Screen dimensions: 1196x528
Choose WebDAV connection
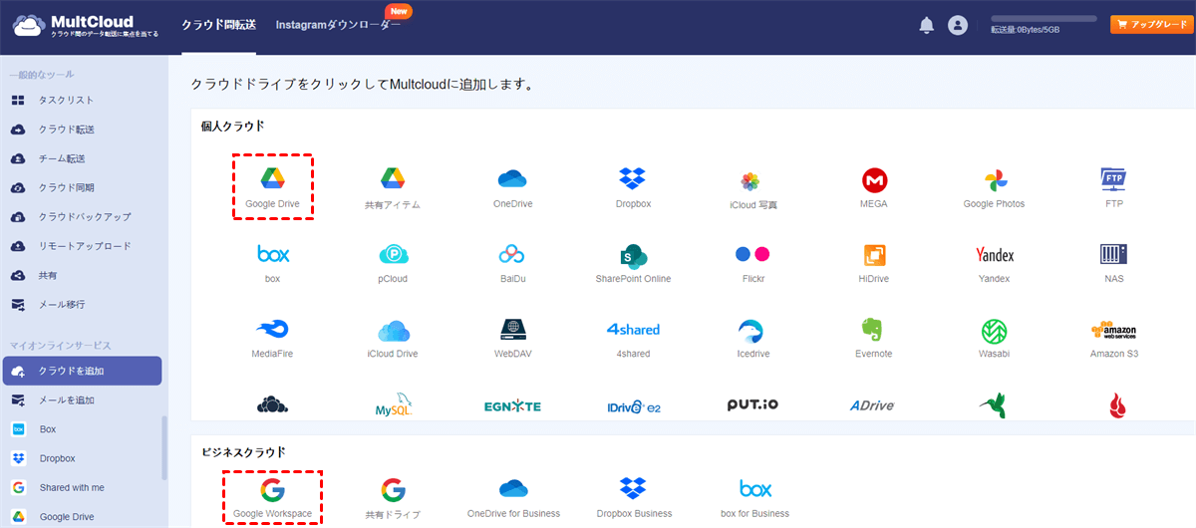coord(512,338)
